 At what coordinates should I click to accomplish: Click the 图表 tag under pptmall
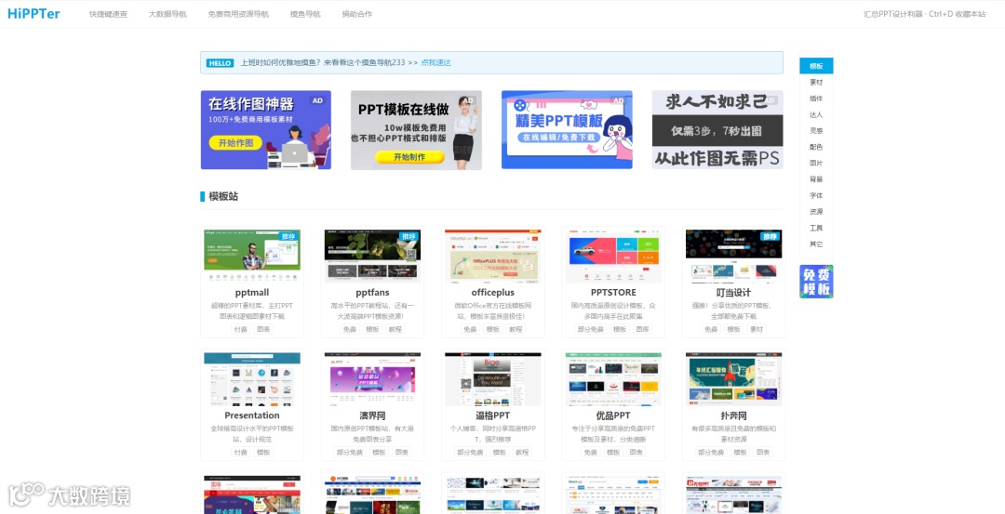pos(263,329)
